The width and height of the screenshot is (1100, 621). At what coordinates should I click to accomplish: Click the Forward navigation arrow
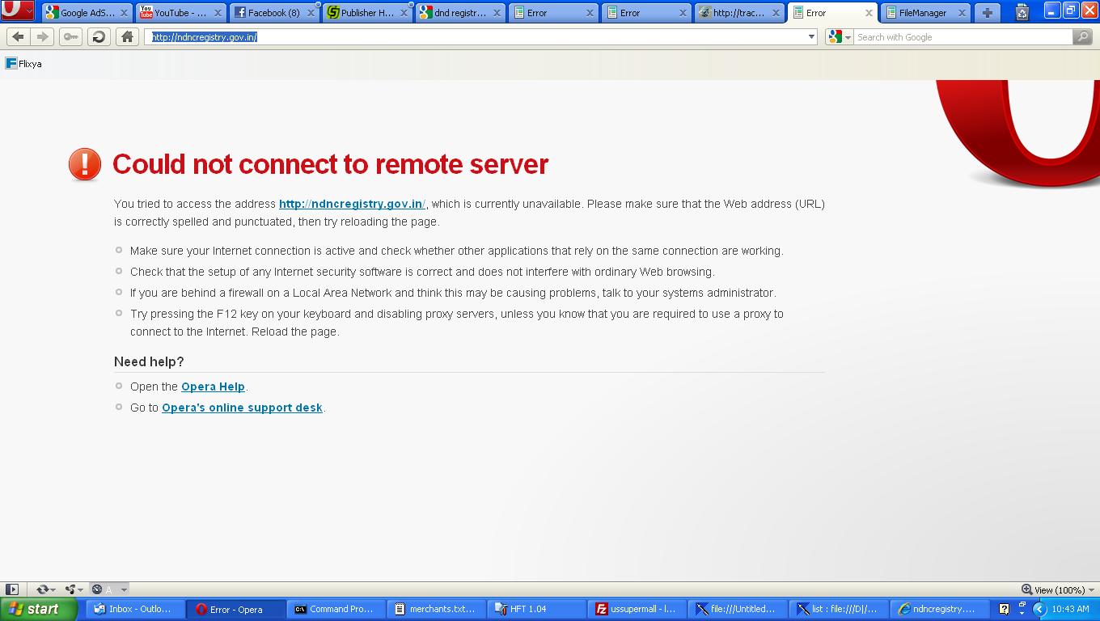pyautogui.click(x=43, y=37)
